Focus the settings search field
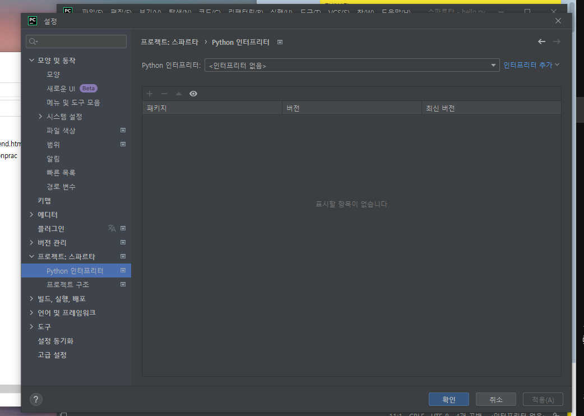This screenshot has width=584, height=416. 76,41
